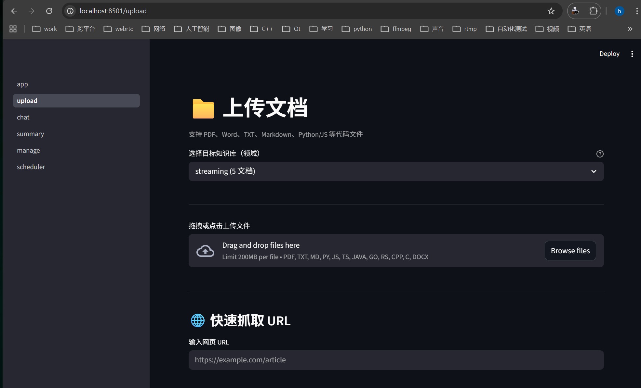Click the cloud upload icon

(205, 251)
